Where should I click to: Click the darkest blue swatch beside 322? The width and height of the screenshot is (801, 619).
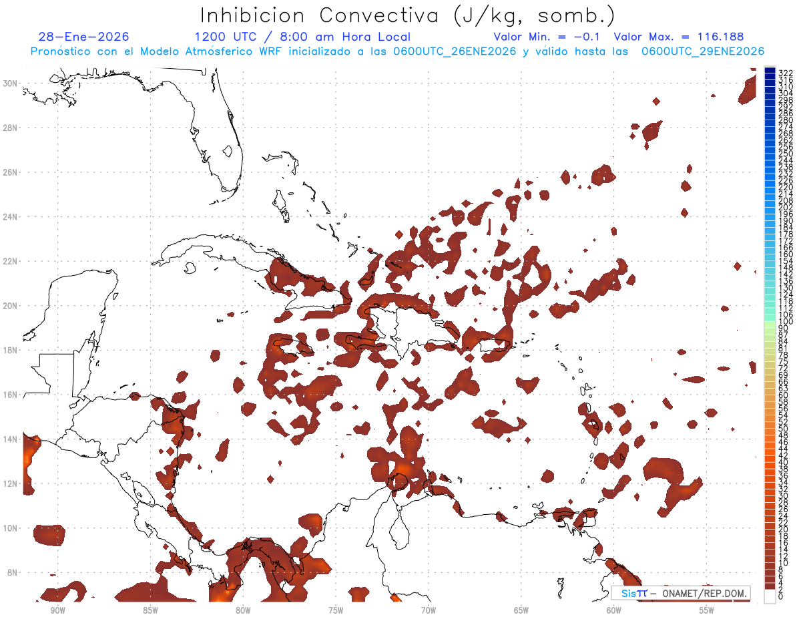pos(770,71)
